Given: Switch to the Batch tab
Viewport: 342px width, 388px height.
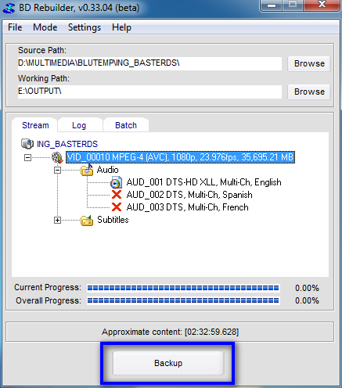Looking at the screenshot, I should 126,125.
